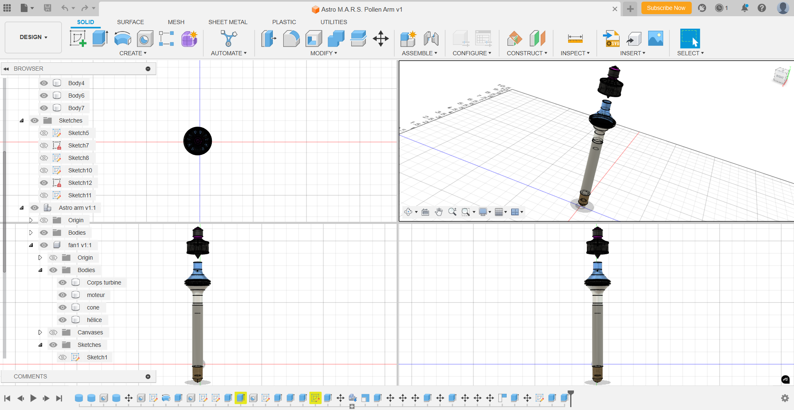
Task: Open the INSPECT dropdown menu
Action: (575, 53)
